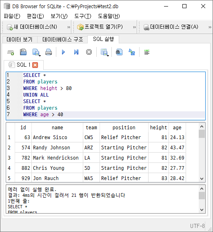Click the id column header
The width and height of the screenshot is (213, 232).
pos(23,127)
